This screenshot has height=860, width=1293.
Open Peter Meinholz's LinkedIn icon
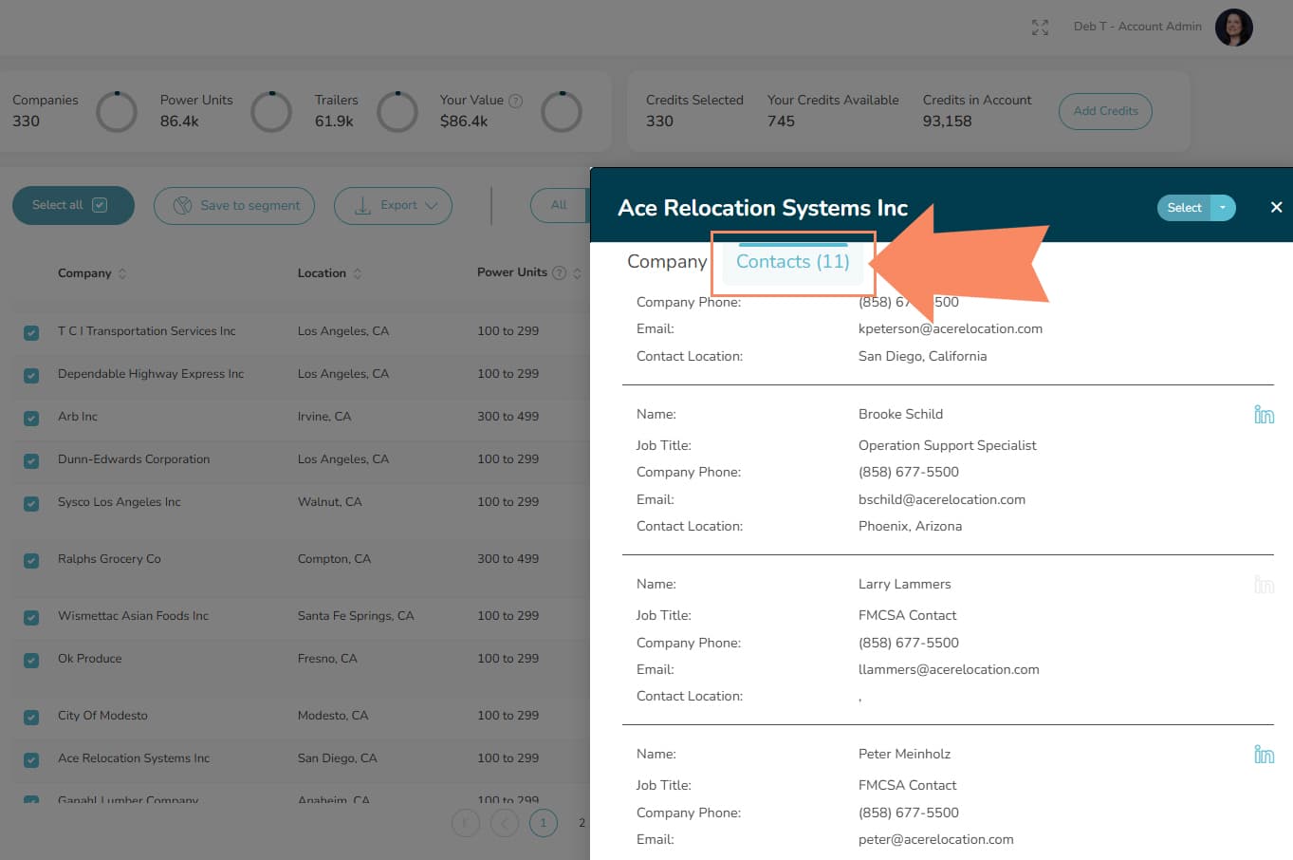click(x=1264, y=755)
